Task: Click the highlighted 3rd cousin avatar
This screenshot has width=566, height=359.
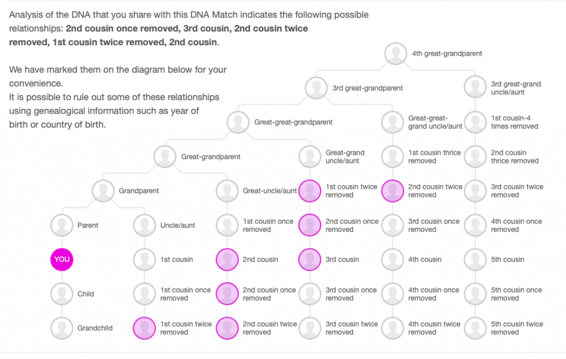Action: [x=310, y=260]
